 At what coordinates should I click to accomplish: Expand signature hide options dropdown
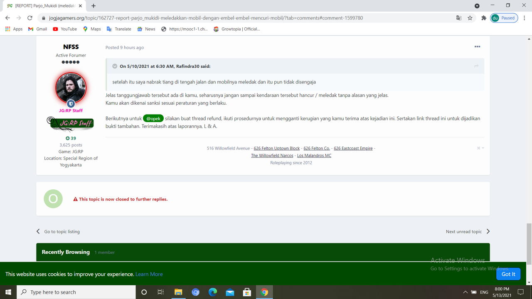point(480,148)
